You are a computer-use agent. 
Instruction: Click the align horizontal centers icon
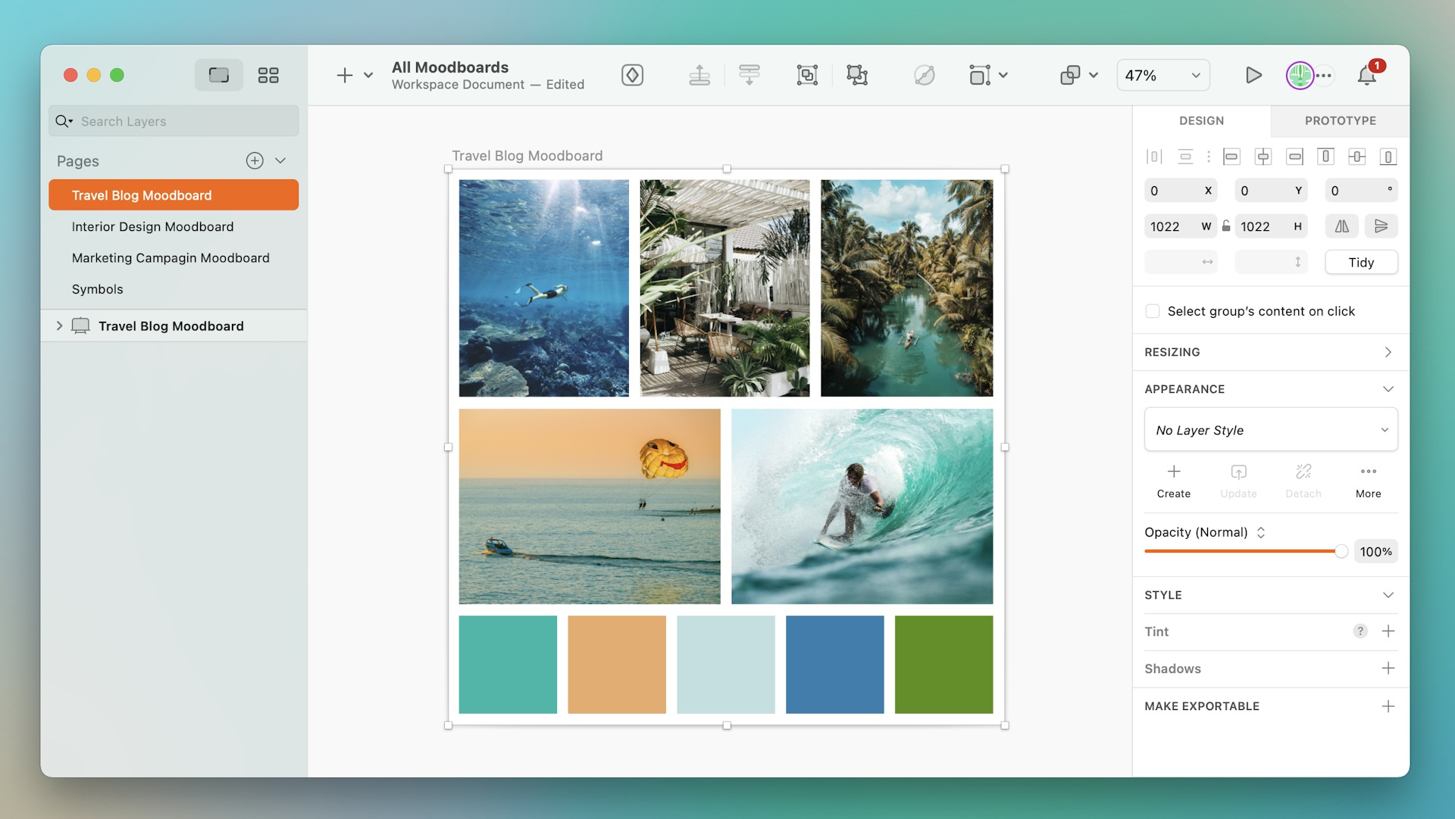coord(1263,157)
